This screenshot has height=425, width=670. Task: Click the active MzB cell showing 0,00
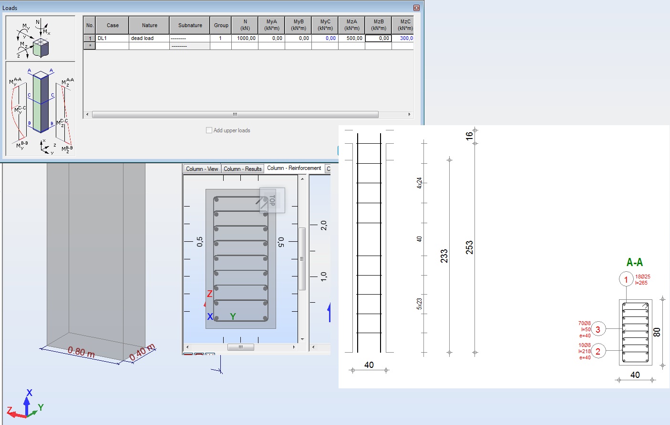[x=379, y=38]
